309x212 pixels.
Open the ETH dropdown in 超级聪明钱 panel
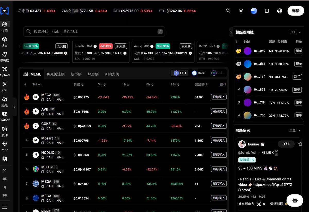coord(295,32)
